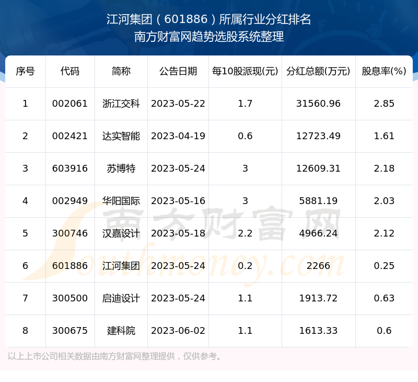The height and width of the screenshot is (382, 418).
Task: Click the 每10股派现(元) column header
Action: pos(245,71)
